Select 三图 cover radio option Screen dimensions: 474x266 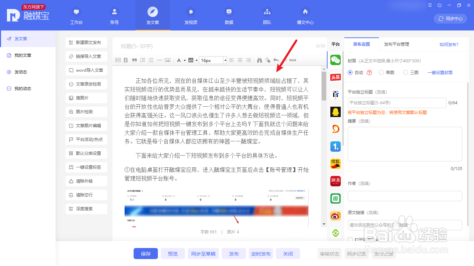pos(406,72)
